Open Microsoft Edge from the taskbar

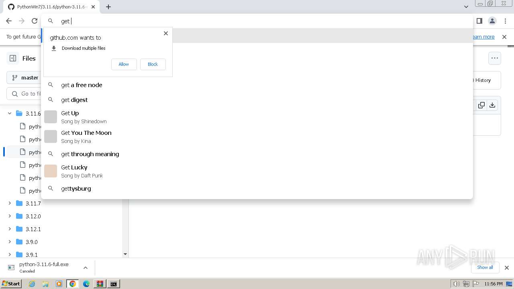tap(86, 284)
